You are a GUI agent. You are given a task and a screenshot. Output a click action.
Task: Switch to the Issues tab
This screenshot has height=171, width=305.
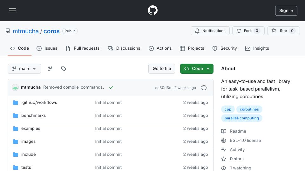tap(47, 48)
